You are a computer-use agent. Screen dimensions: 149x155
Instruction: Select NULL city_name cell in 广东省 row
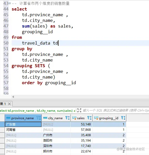[56, 124]
